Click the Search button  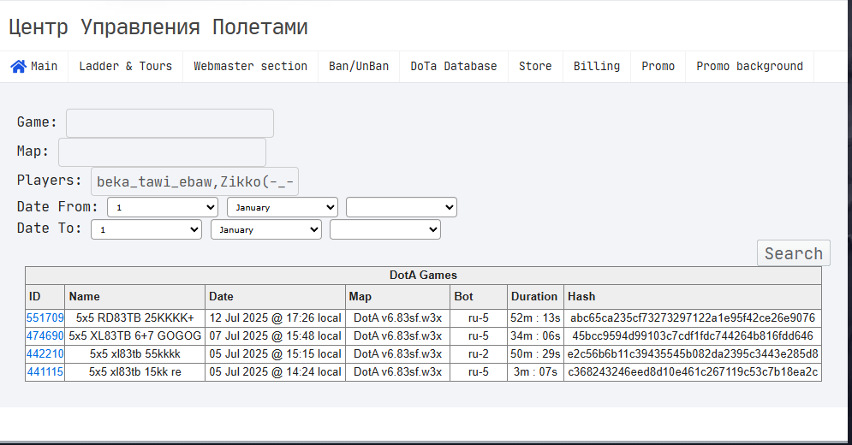point(793,253)
